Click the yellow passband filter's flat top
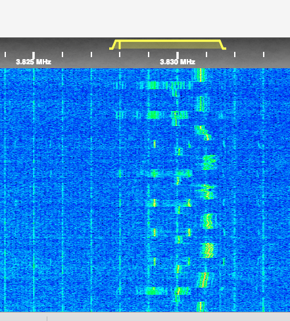290x321 pixels. pos(169,41)
